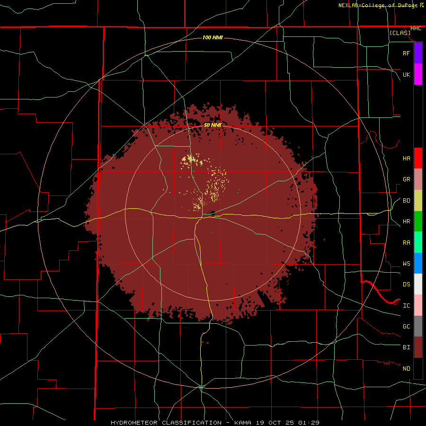
Task: Click the BD legend label
Action: pos(406,201)
